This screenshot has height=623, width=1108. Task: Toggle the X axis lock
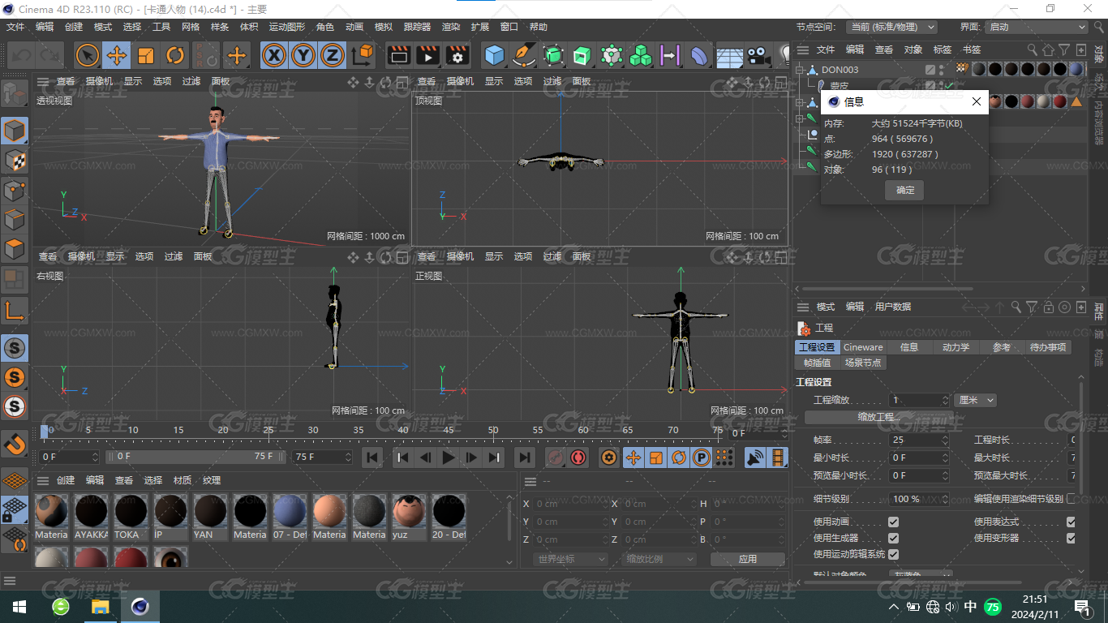(275, 55)
